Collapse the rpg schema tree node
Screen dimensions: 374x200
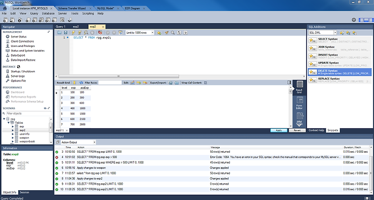coord(4,119)
